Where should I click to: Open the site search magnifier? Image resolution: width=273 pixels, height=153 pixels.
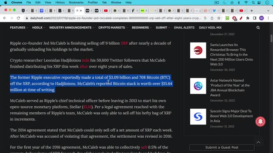258,28
